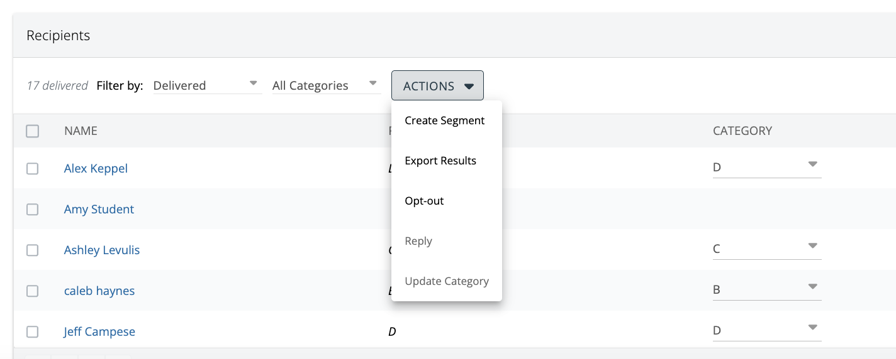
Task: Check the box for Alex Keppel
Action: point(33,169)
